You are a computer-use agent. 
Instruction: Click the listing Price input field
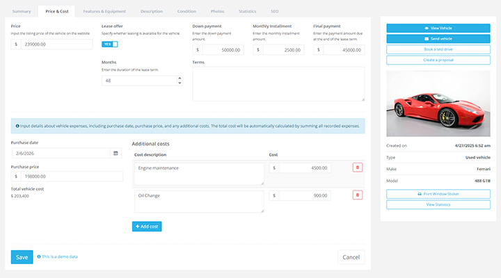[56, 44]
